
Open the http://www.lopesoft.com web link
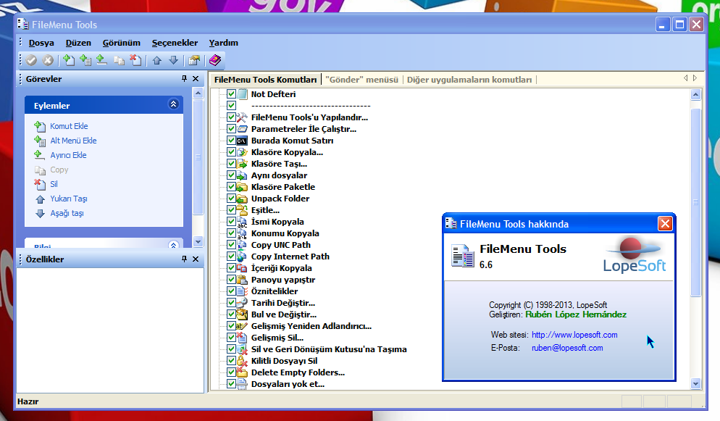[x=574, y=335]
